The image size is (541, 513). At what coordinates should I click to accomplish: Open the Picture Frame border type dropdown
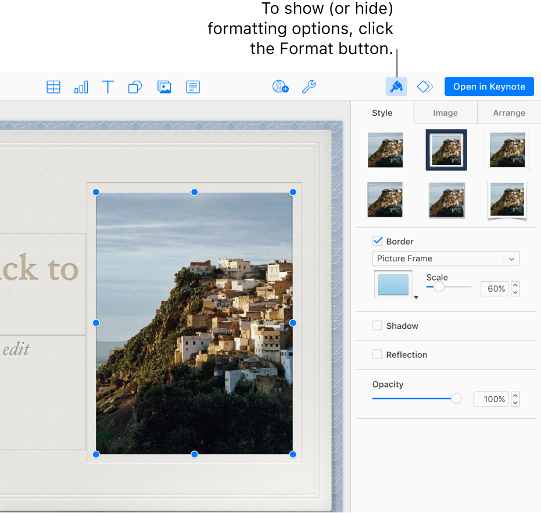tap(446, 259)
